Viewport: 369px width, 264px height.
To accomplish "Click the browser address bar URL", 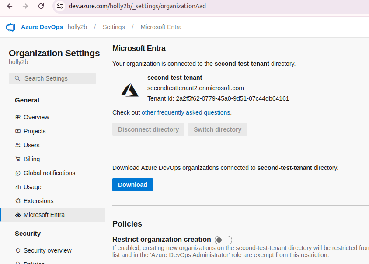I will pyautogui.click(x=137, y=6).
